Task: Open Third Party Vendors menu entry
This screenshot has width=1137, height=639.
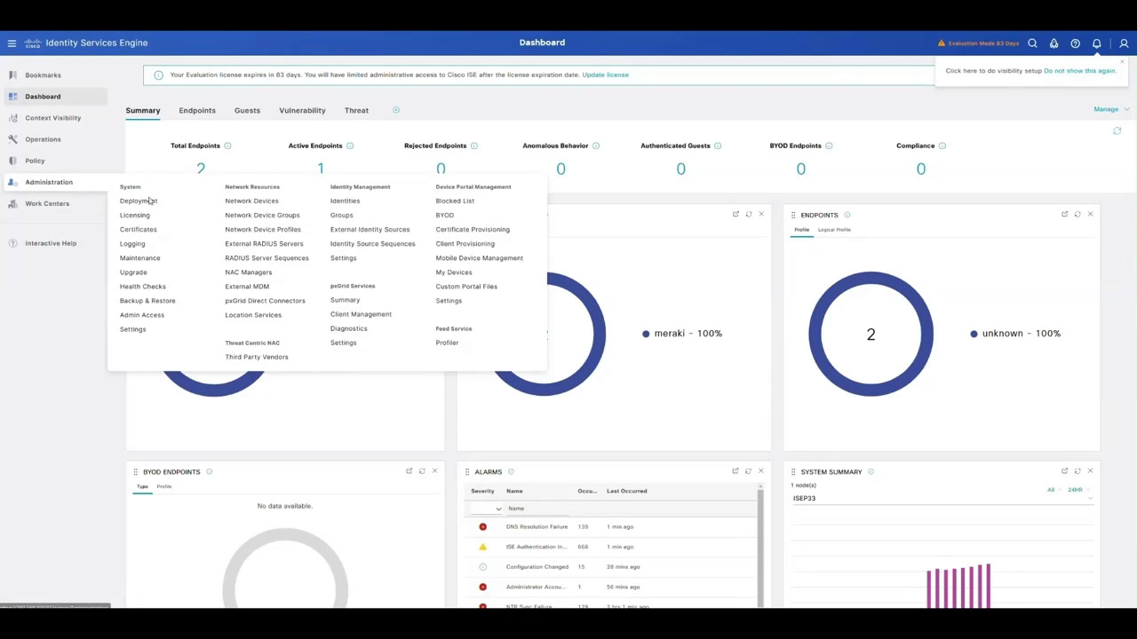Action: click(257, 357)
